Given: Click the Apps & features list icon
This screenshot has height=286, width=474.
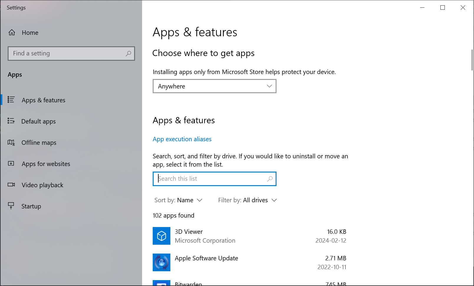Looking at the screenshot, I should pyautogui.click(x=11, y=100).
